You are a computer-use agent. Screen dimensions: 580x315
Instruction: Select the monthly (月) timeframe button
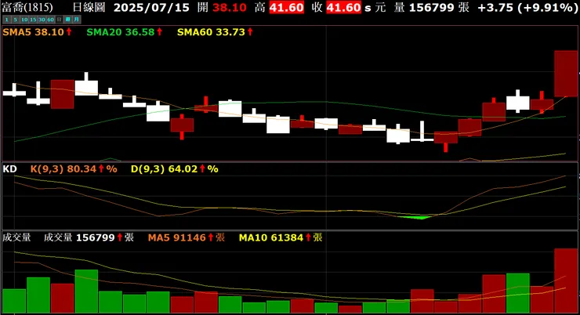pyautogui.click(x=77, y=20)
